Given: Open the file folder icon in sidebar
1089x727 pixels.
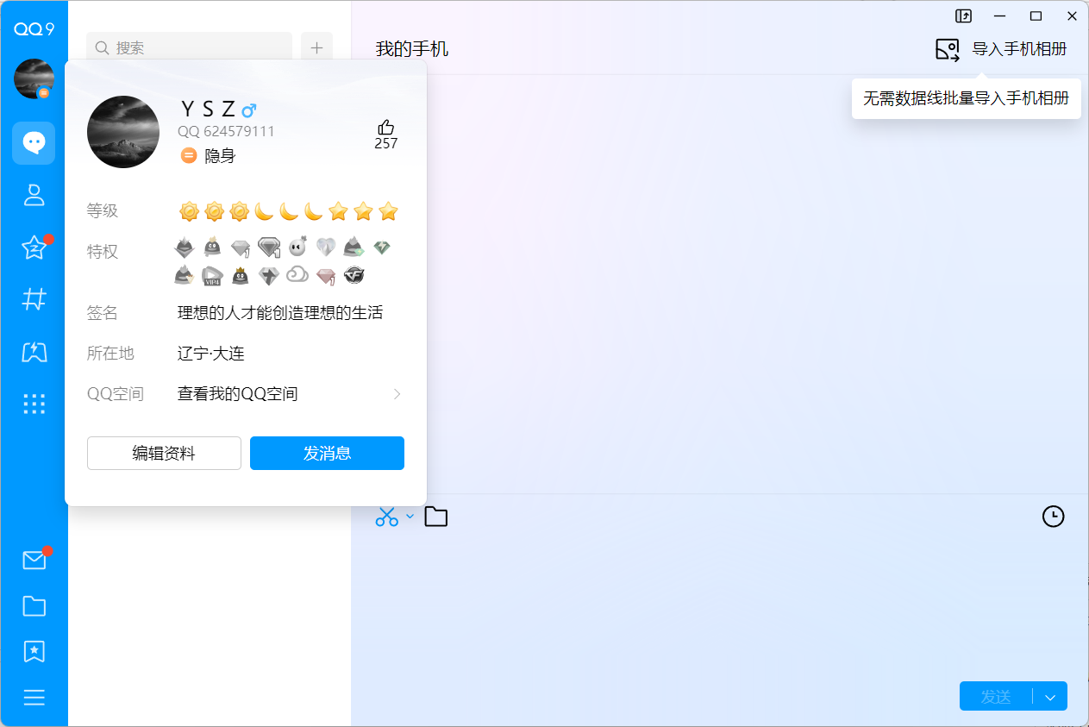Looking at the screenshot, I should 34,606.
